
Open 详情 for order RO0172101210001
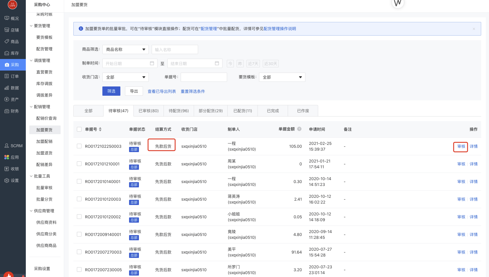(x=474, y=164)
